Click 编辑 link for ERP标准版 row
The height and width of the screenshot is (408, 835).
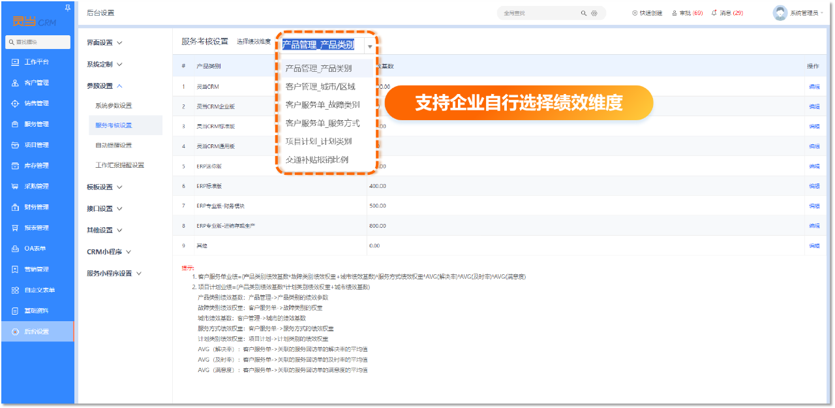[x=814, y=186]
